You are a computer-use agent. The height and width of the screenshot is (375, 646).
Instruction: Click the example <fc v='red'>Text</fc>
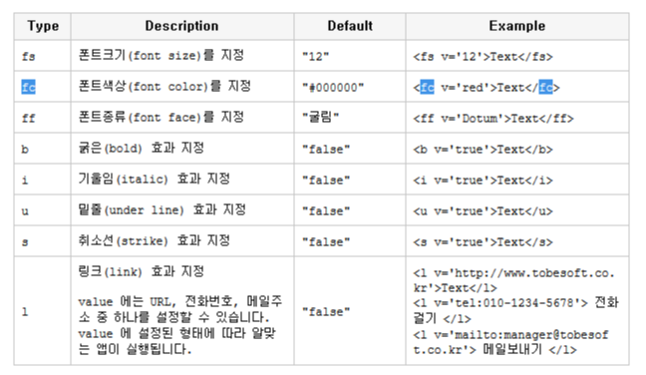click(486, 88)
